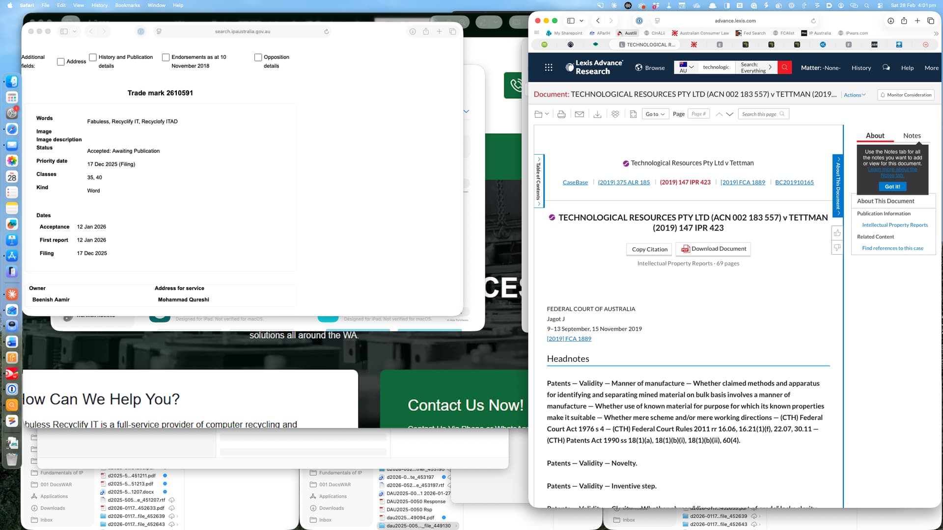Screen dimensions: 943x530
Task: Click the thumbs up feedback icon
Action: [837, 233]
